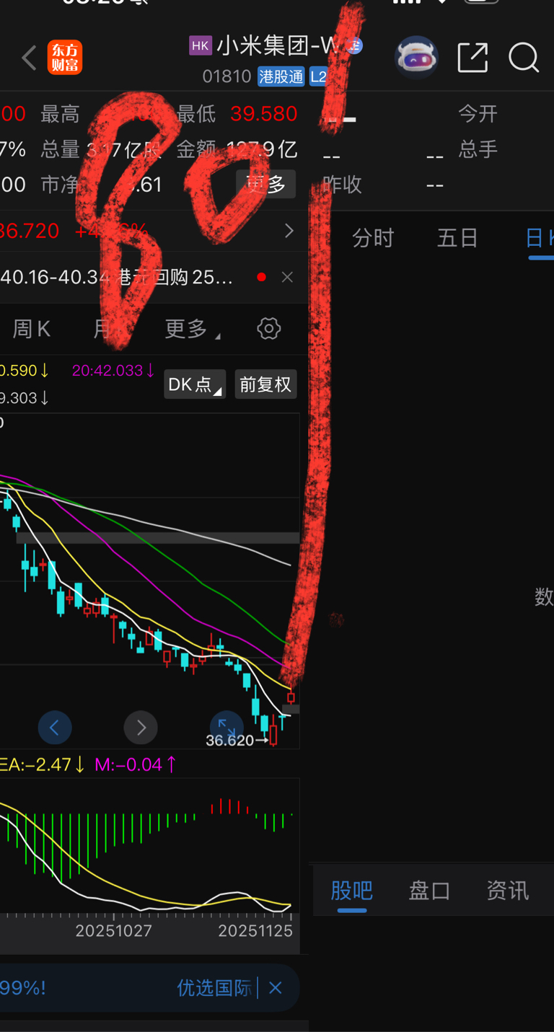Viewport: 554px width, 1032px height.
Task: Tap the back arrow at top left
Action: [29, 58]
